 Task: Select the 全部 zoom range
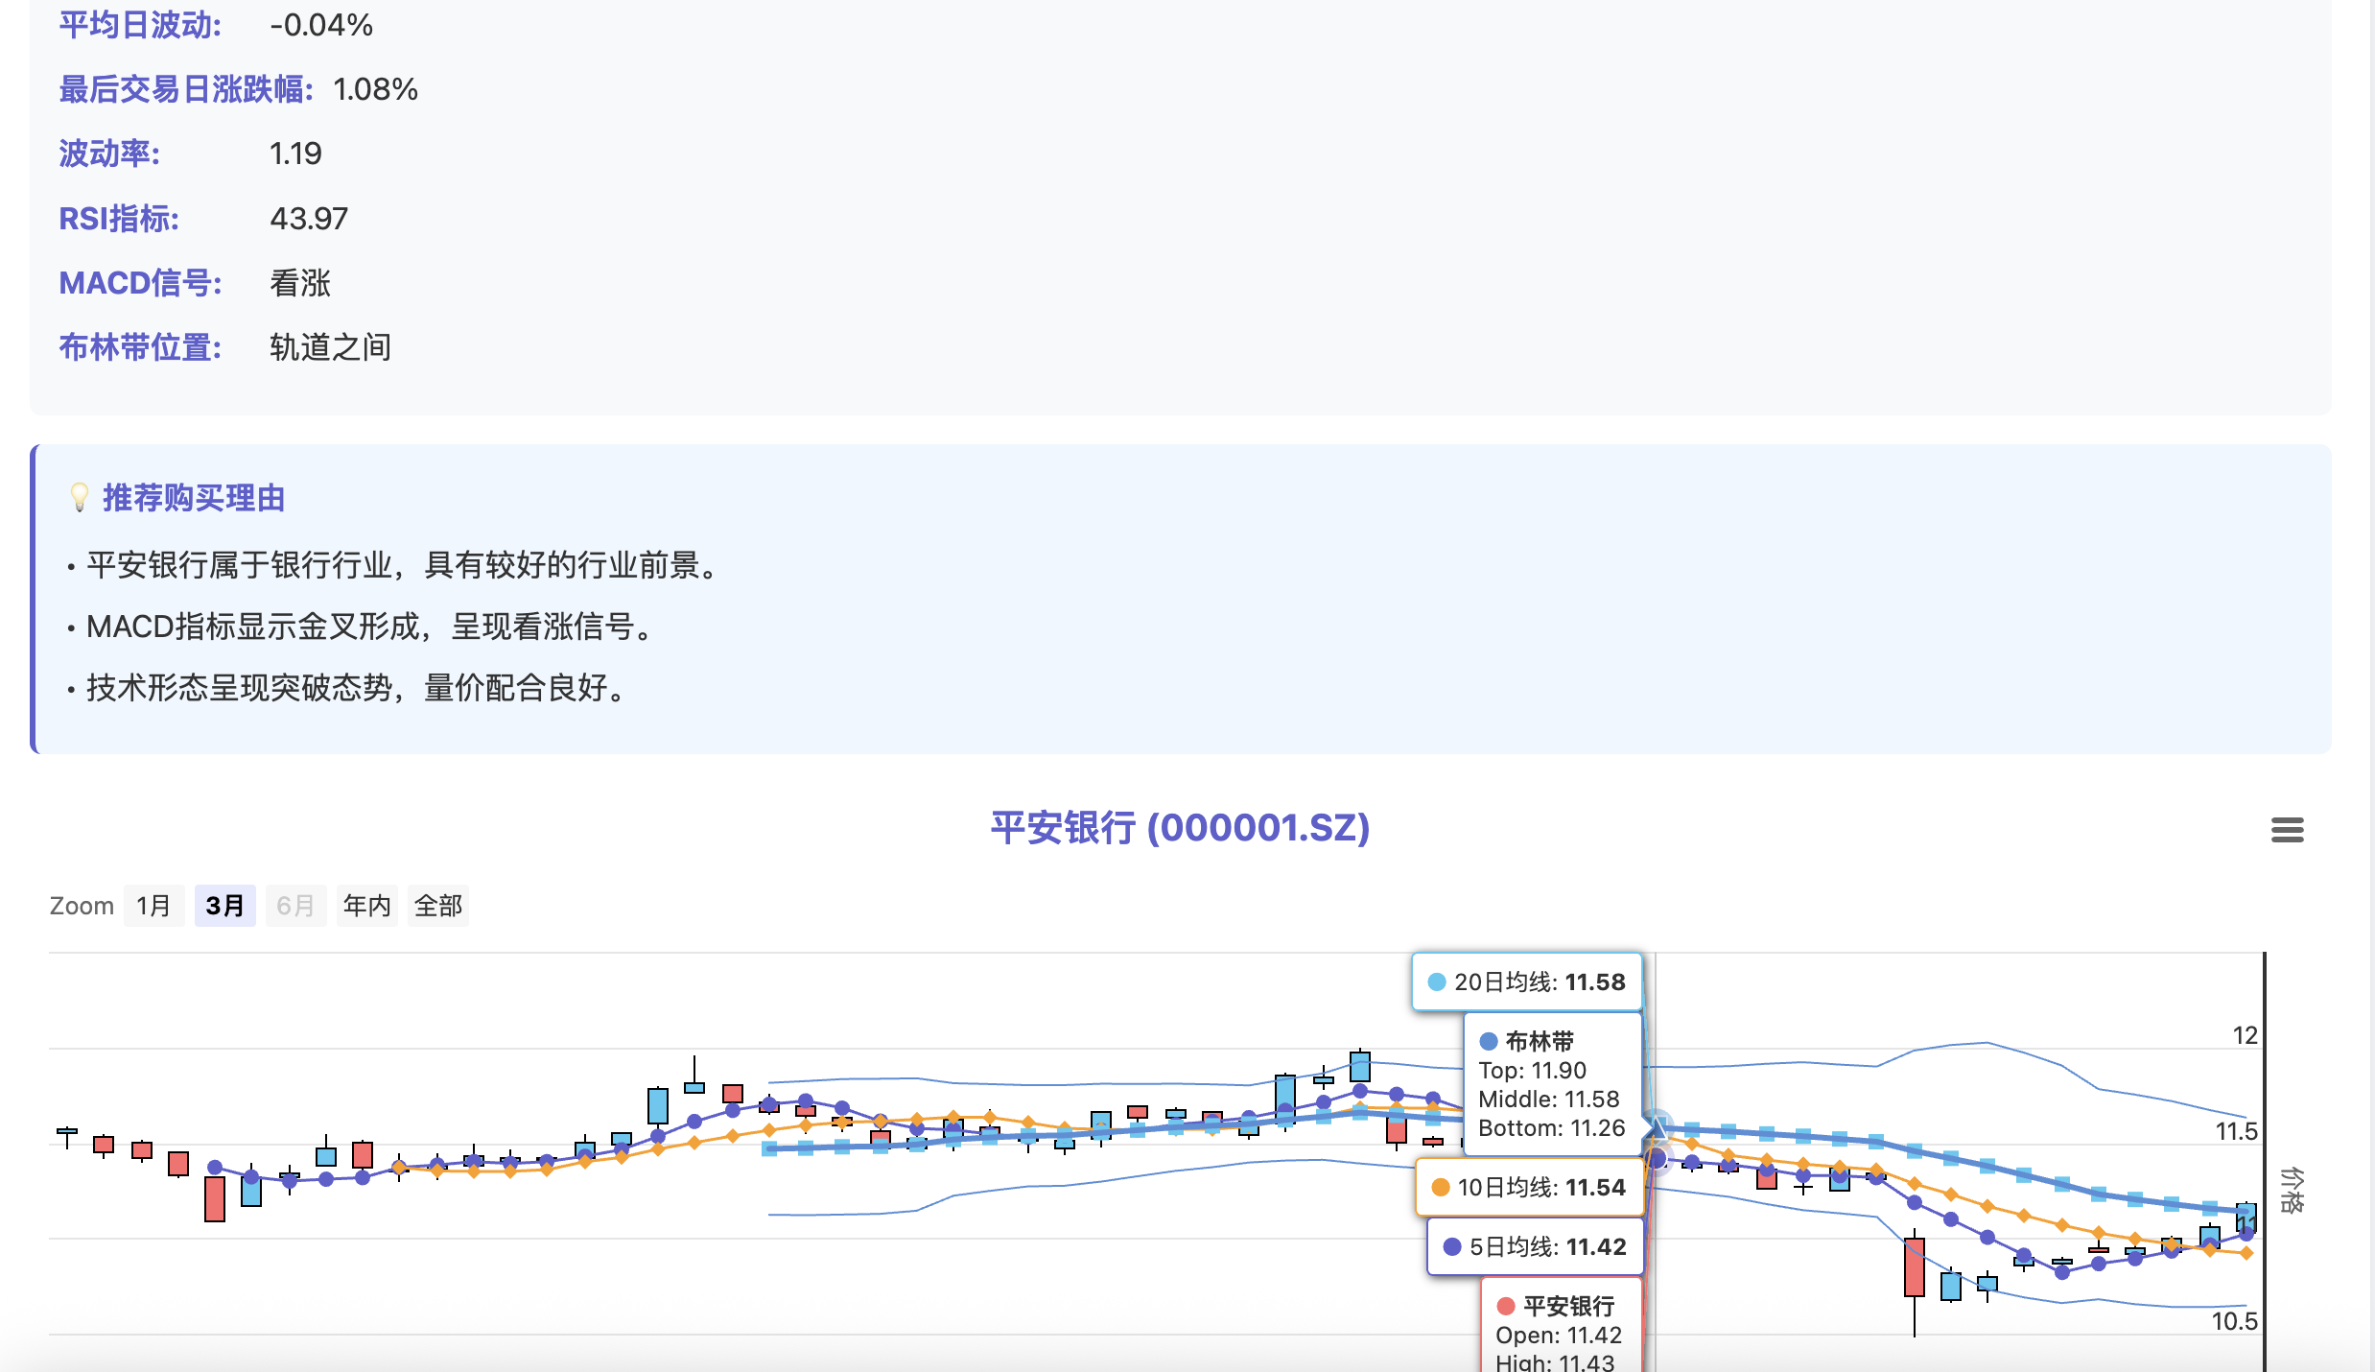click(x=438, y=906)
